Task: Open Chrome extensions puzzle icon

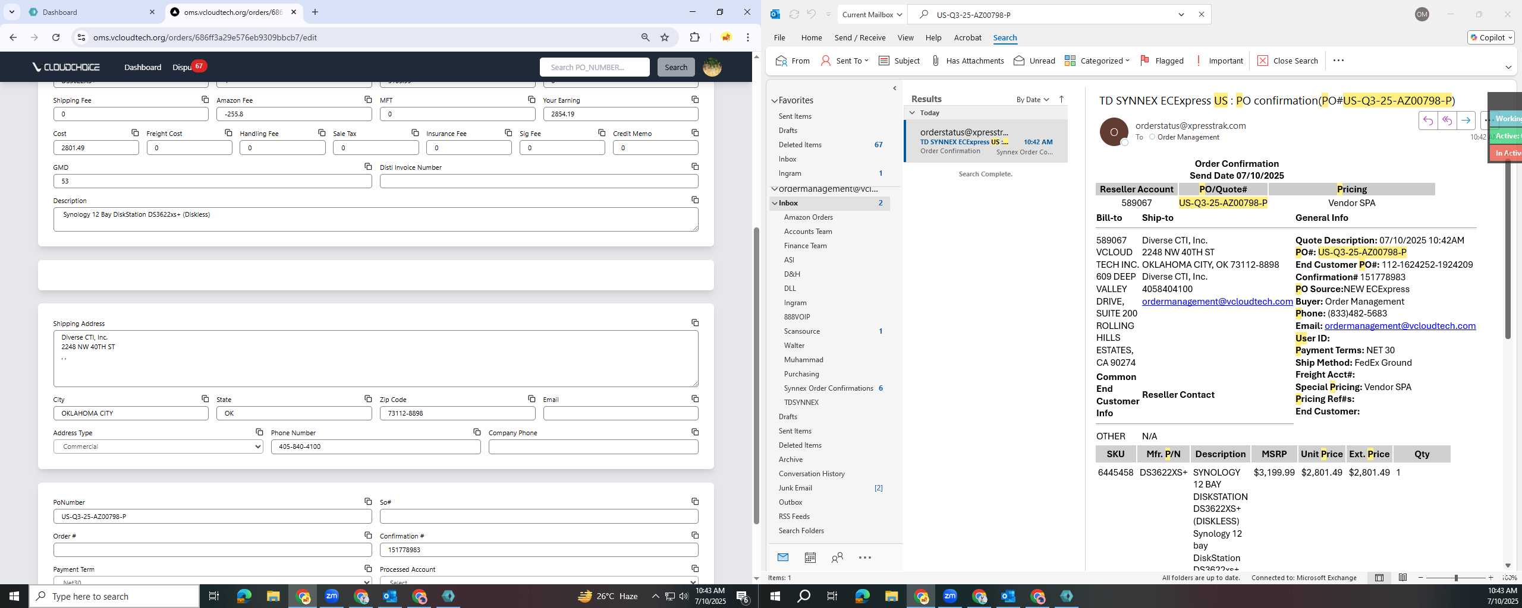Action: [694, 37]
